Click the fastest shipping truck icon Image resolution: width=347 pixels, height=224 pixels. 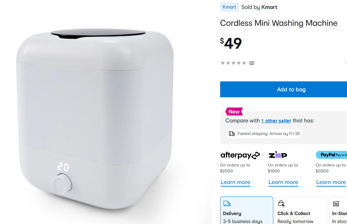click(x=232, y=134)
